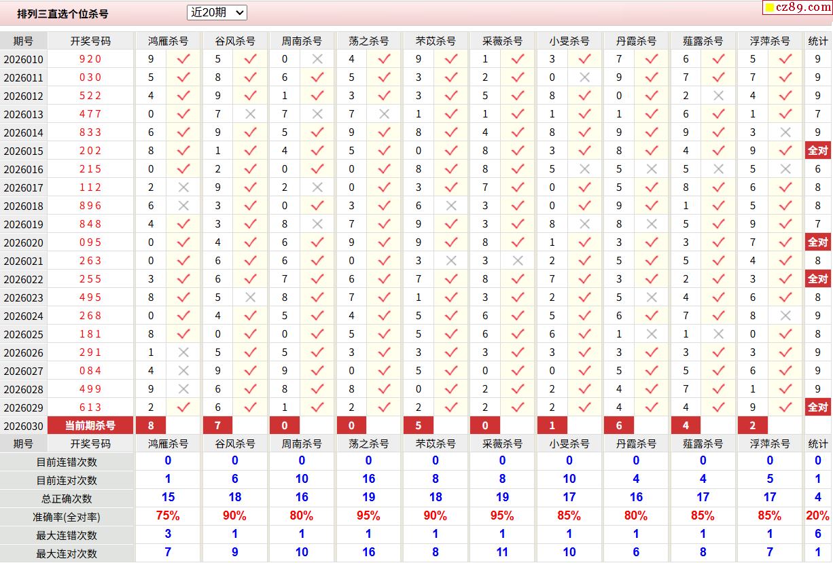
Task: Click current-period kill number 7 under 谷风杀号
Action: 217,426
